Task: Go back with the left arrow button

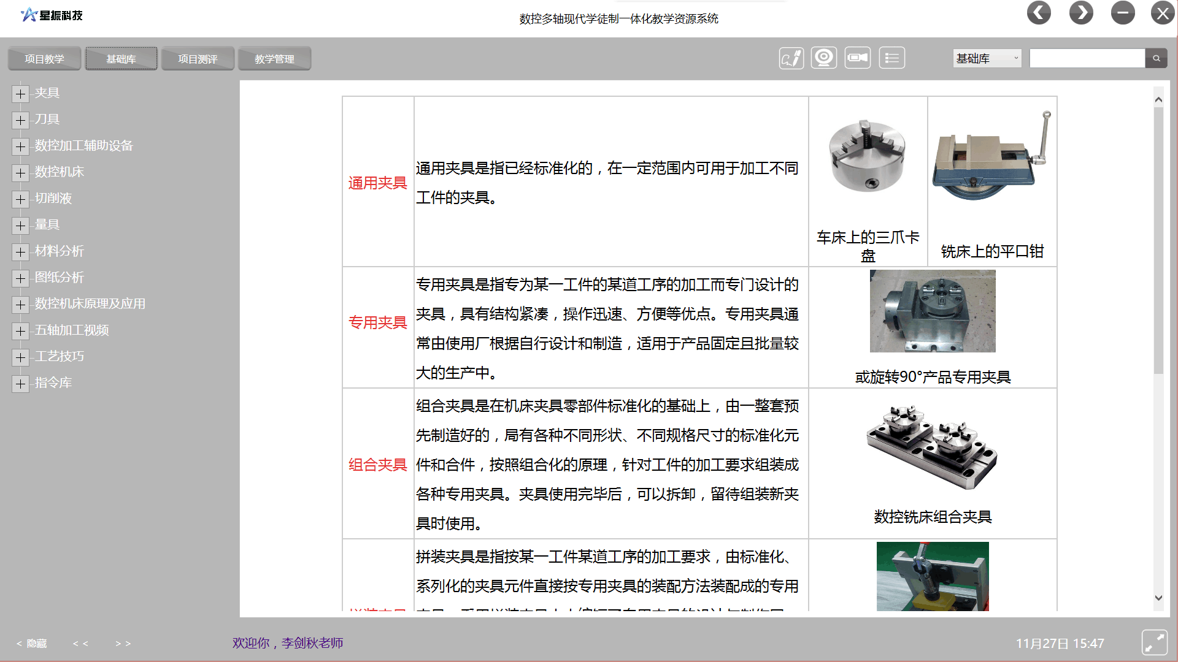Action: (1039, 13)
